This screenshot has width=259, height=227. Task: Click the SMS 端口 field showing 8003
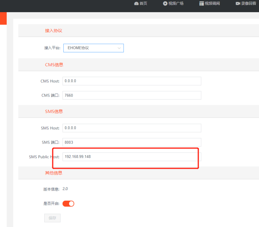[x=132, y=142]
